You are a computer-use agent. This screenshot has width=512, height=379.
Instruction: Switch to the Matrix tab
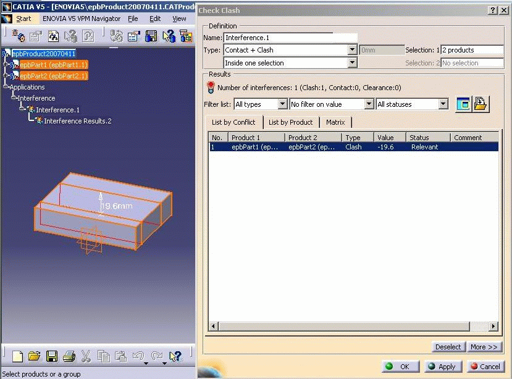click(335, 122)
